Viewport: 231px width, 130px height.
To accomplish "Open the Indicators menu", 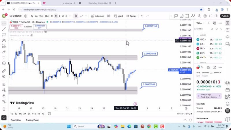I will click(97, 16).
